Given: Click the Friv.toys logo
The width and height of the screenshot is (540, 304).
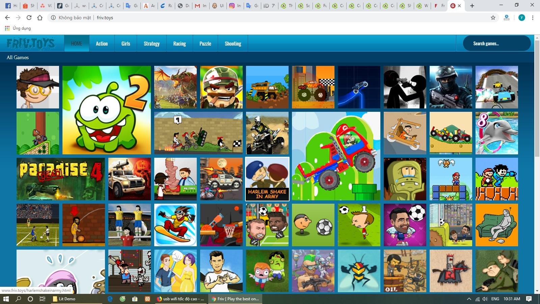Looking at the screenshot, I should 30,43.
